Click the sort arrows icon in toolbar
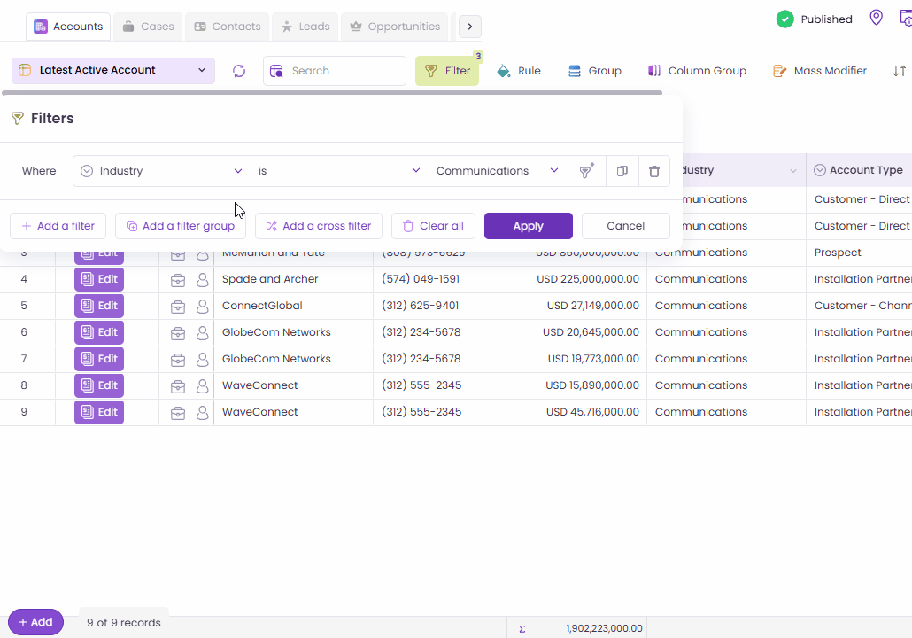This screenshot has height=638, width=912. point(899,71)
